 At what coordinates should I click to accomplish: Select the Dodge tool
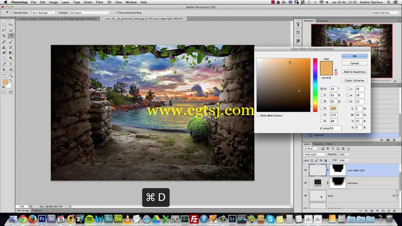coord(11,58)
